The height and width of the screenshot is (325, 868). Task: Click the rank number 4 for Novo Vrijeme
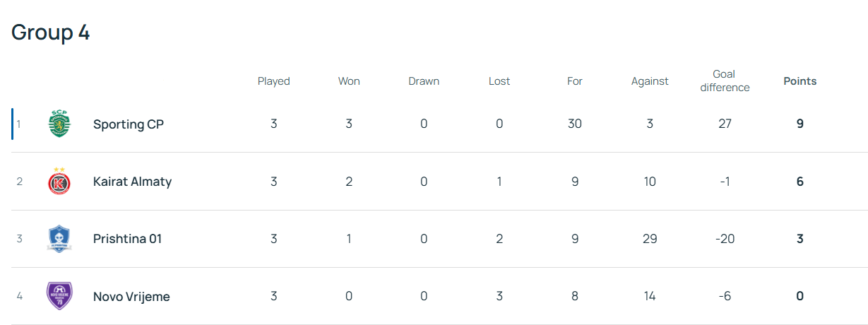click(x=20, y=296)
